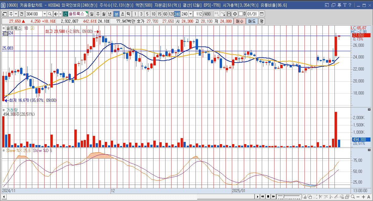Select the 년 yearly chart toggle
The image size is (373, 201).
point(110,14)
